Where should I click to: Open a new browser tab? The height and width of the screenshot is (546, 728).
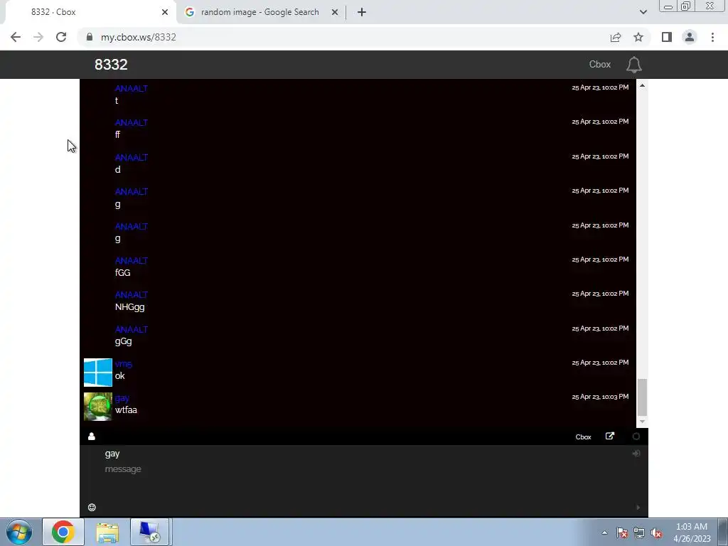click(362, 12)
